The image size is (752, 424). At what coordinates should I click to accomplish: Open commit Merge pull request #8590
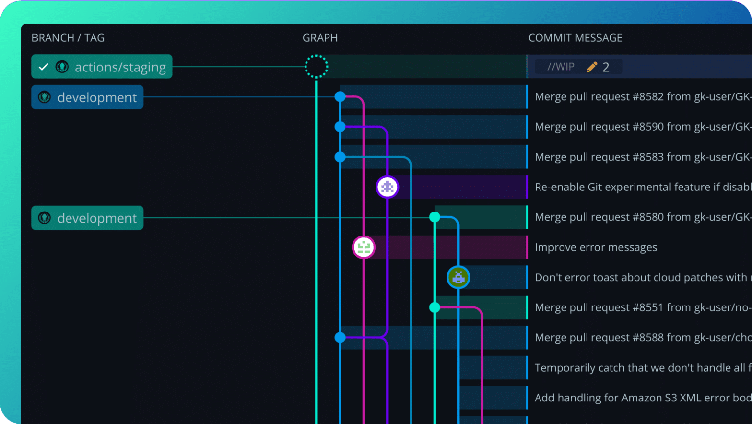(636, 126)
